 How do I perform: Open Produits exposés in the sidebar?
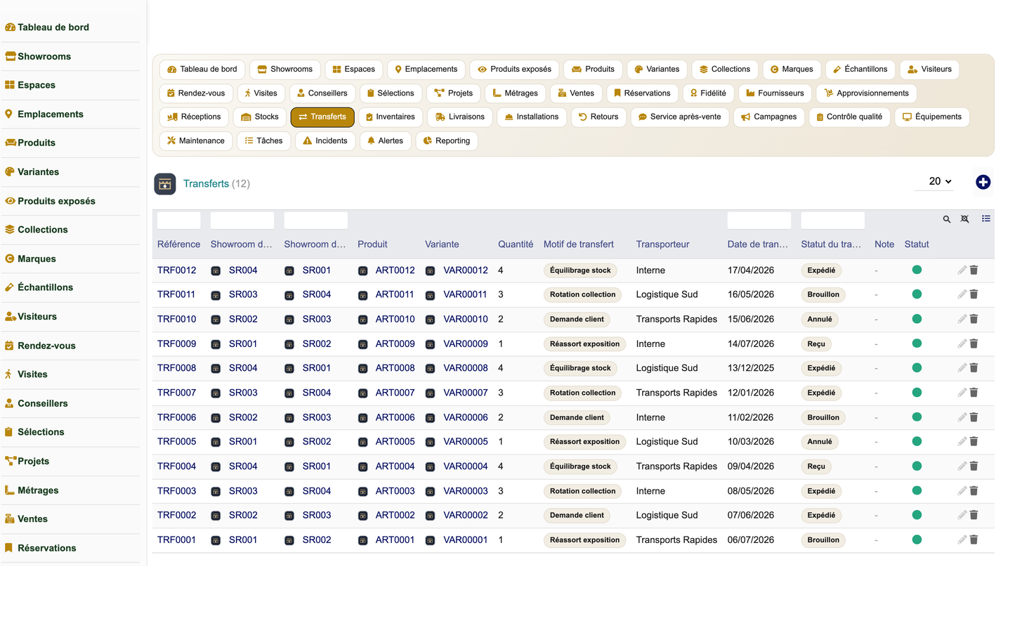(56, 201)
